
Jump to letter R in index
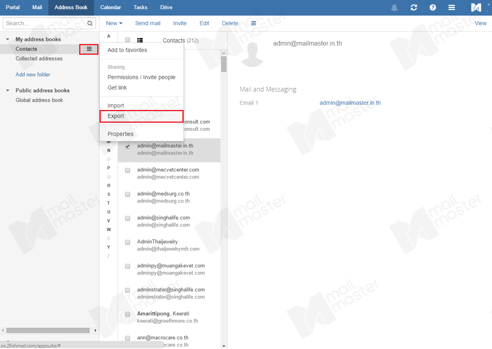(x=108, y=185)
